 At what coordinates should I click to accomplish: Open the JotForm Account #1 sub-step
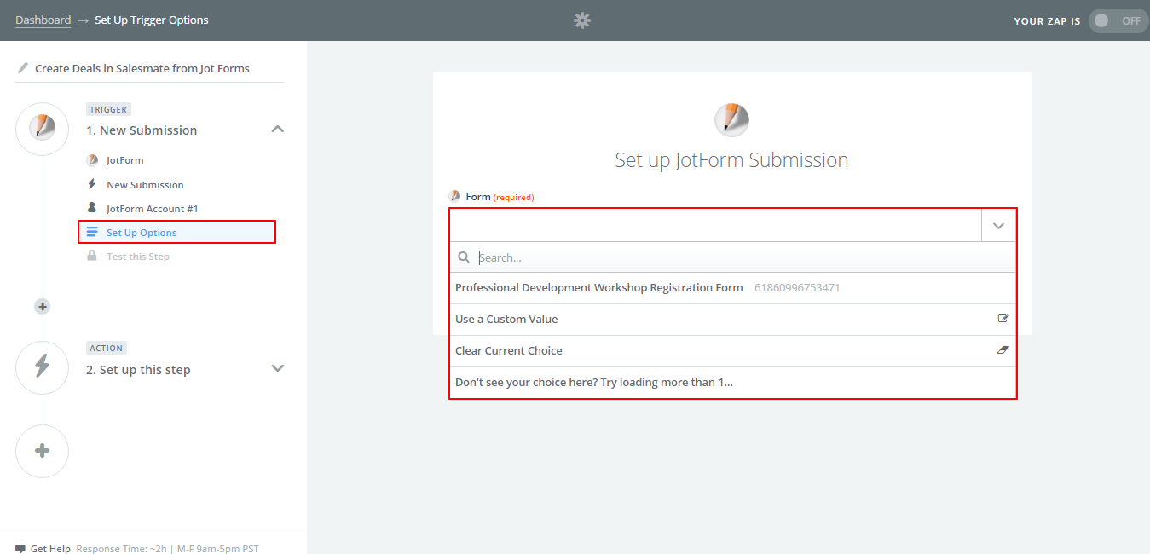pos(152,209)
